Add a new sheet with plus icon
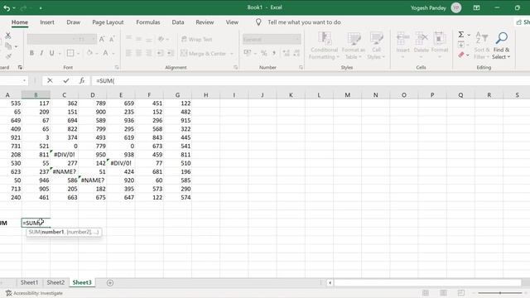530x298 pixels. pos(110,283)
